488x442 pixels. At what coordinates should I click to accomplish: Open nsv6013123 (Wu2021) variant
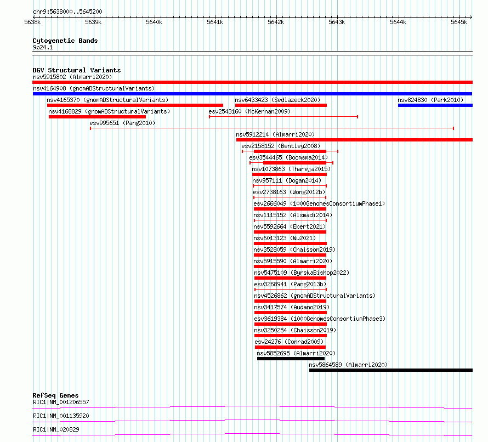pyautogui.click(x=285, y=238)
